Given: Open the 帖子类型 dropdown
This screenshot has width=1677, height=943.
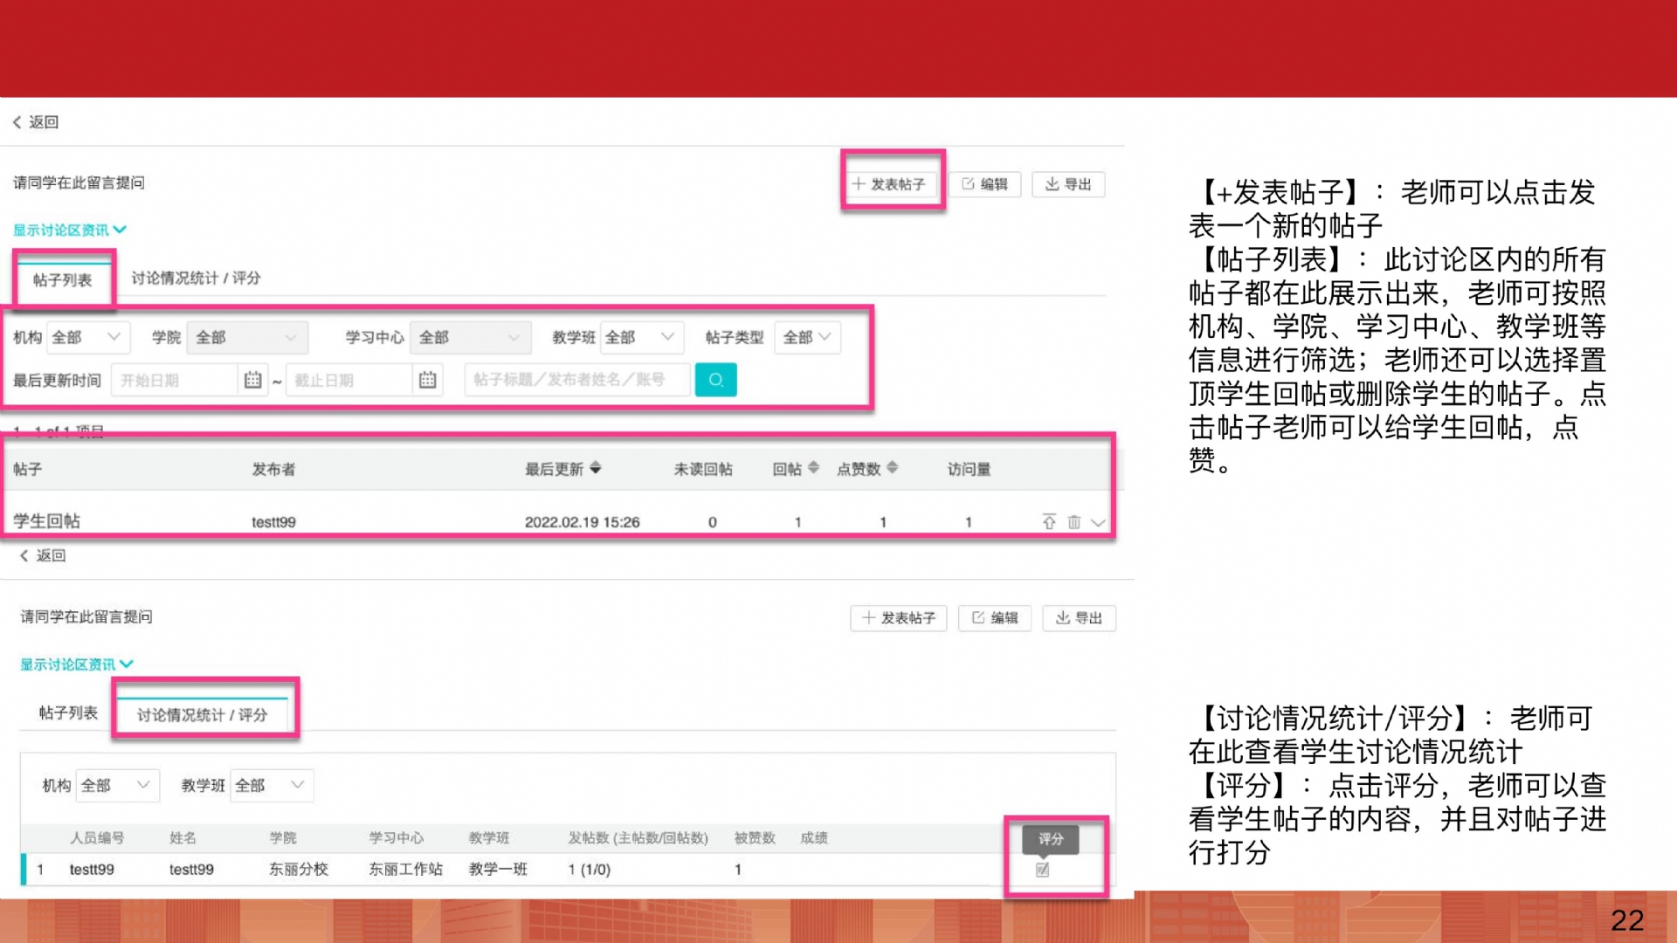Looking at the screenshot, I should click(x=806, y=337).
